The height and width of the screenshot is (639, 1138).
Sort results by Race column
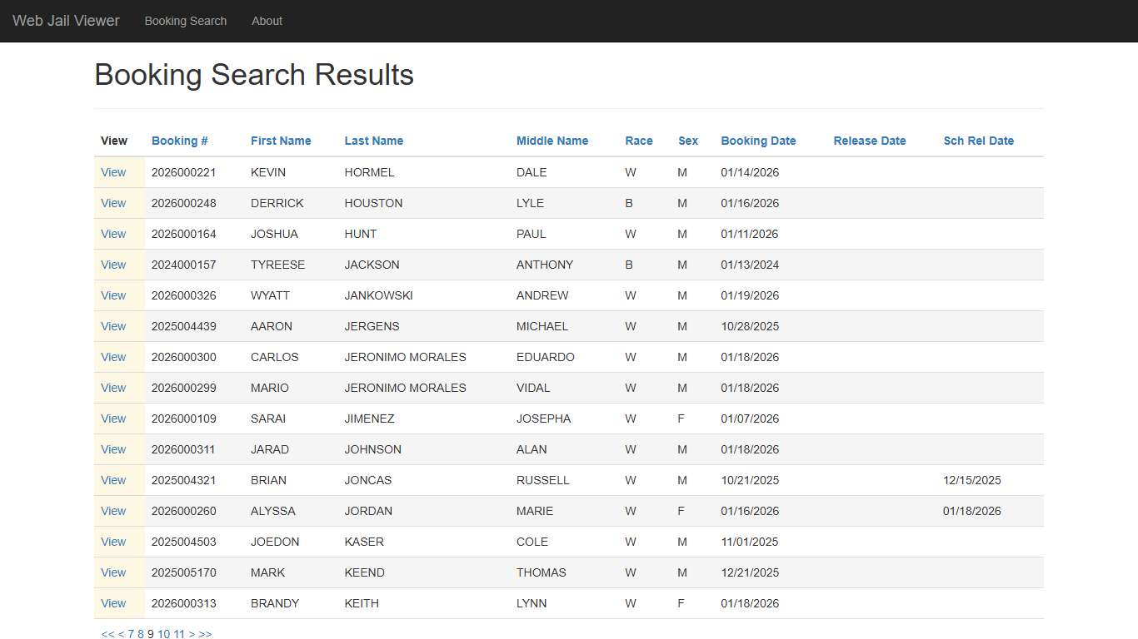[638, 141]
